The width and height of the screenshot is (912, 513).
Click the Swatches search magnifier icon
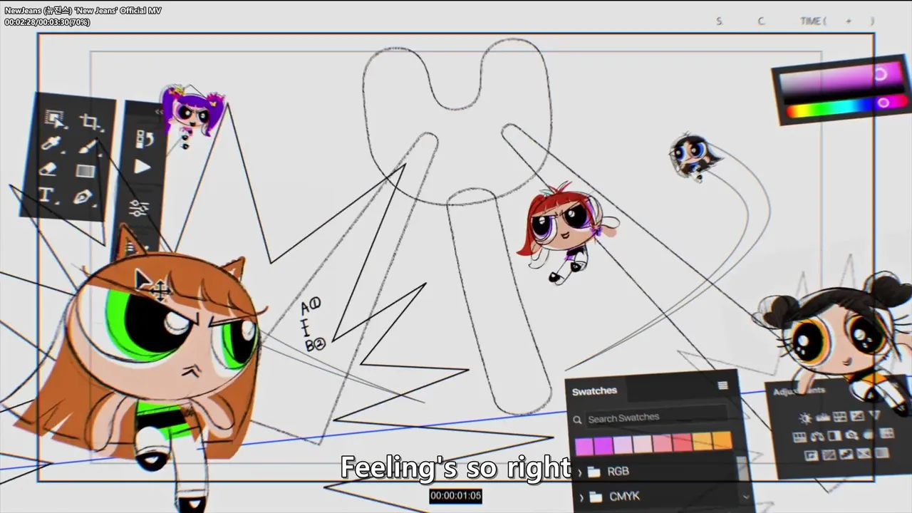[578, 420]
